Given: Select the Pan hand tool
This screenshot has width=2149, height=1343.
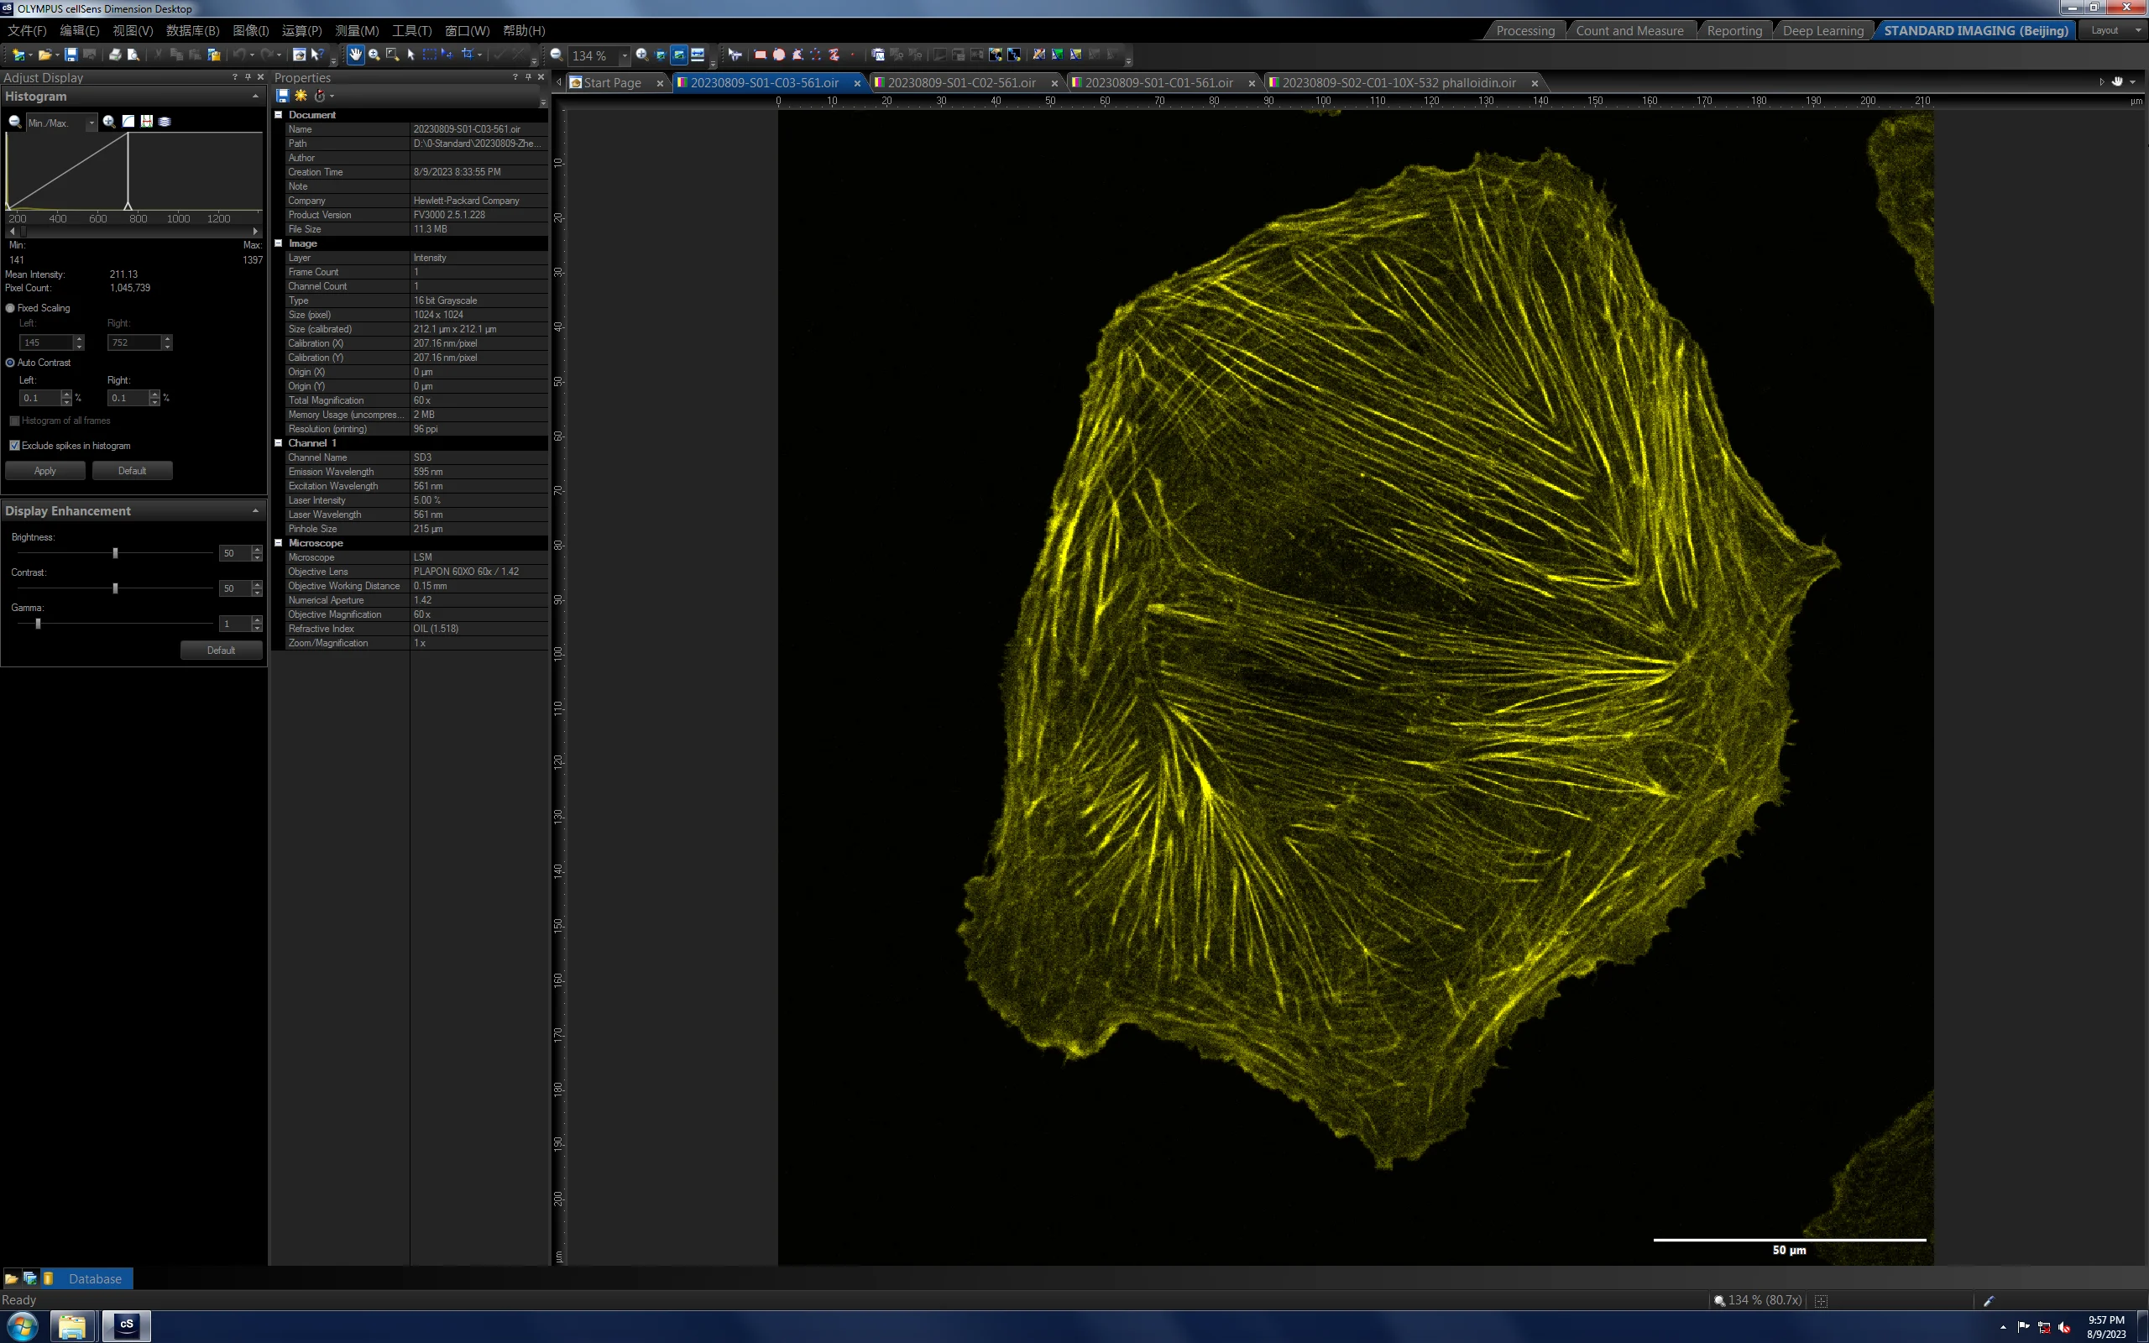Looking at the screenshot, I should pos(355,55).
